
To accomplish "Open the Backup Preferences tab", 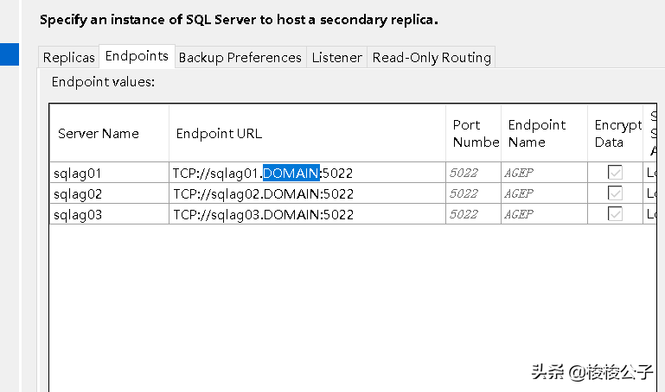I will point(240,57).
